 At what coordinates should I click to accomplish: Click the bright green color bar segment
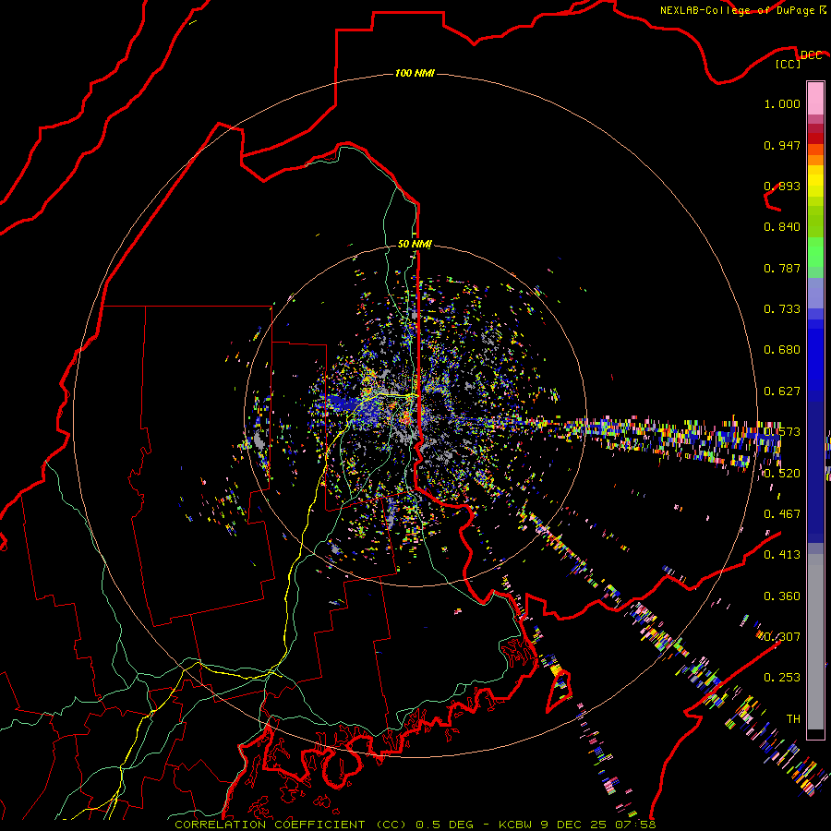click(x=815, y=252)
